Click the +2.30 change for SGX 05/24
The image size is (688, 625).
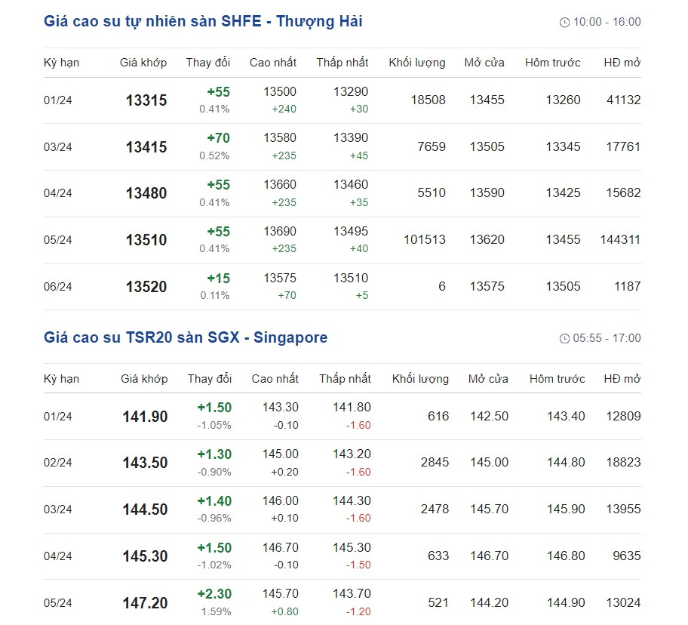pos(214,594)
